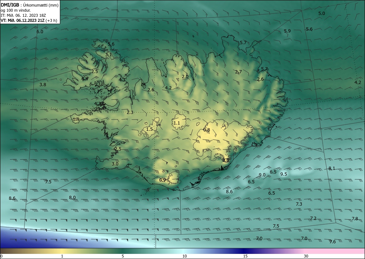Pick the dark navy section of the color scale bar
Image resolution: width=365 pixels, height=259 pixels.
[x=245, y=251]
